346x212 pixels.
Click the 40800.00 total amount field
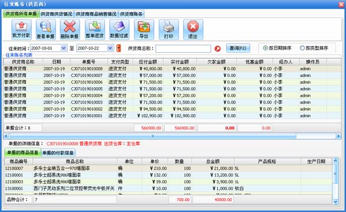coord(213,200)
